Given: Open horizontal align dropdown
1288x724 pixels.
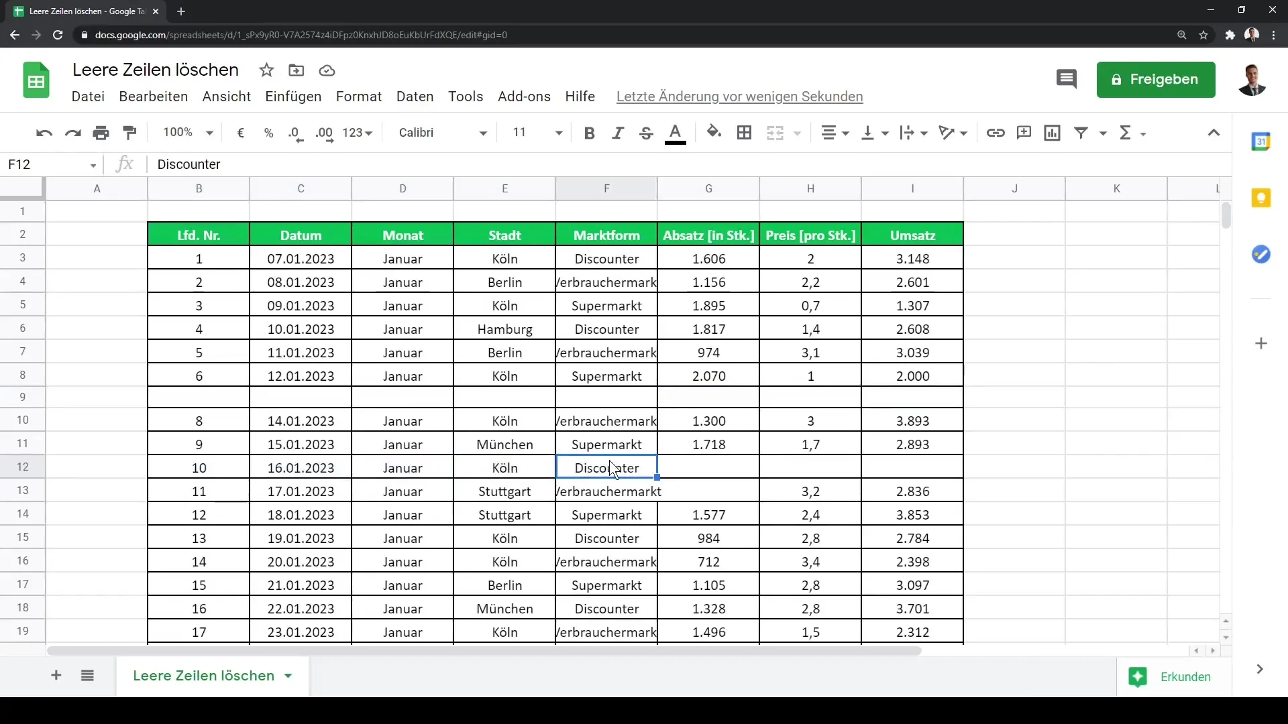Looking at the screenshot, I should (x=835, y=133).
